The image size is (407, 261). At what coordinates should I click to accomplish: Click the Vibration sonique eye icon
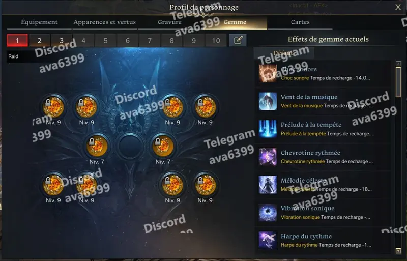pos(268,213)
